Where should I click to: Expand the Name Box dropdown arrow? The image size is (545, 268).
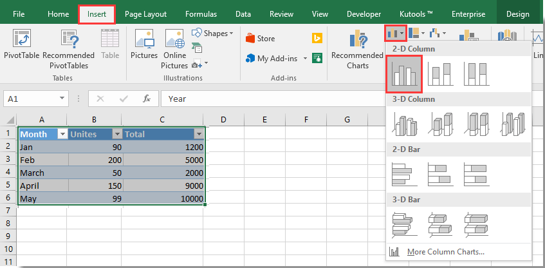tap(62, 99)
